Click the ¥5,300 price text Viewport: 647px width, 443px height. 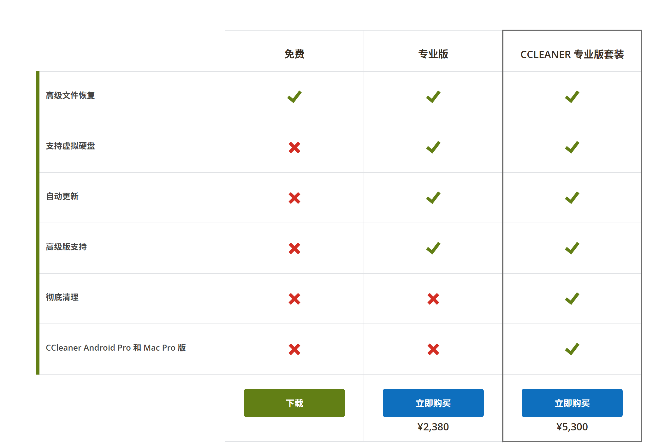pos(572,427)
